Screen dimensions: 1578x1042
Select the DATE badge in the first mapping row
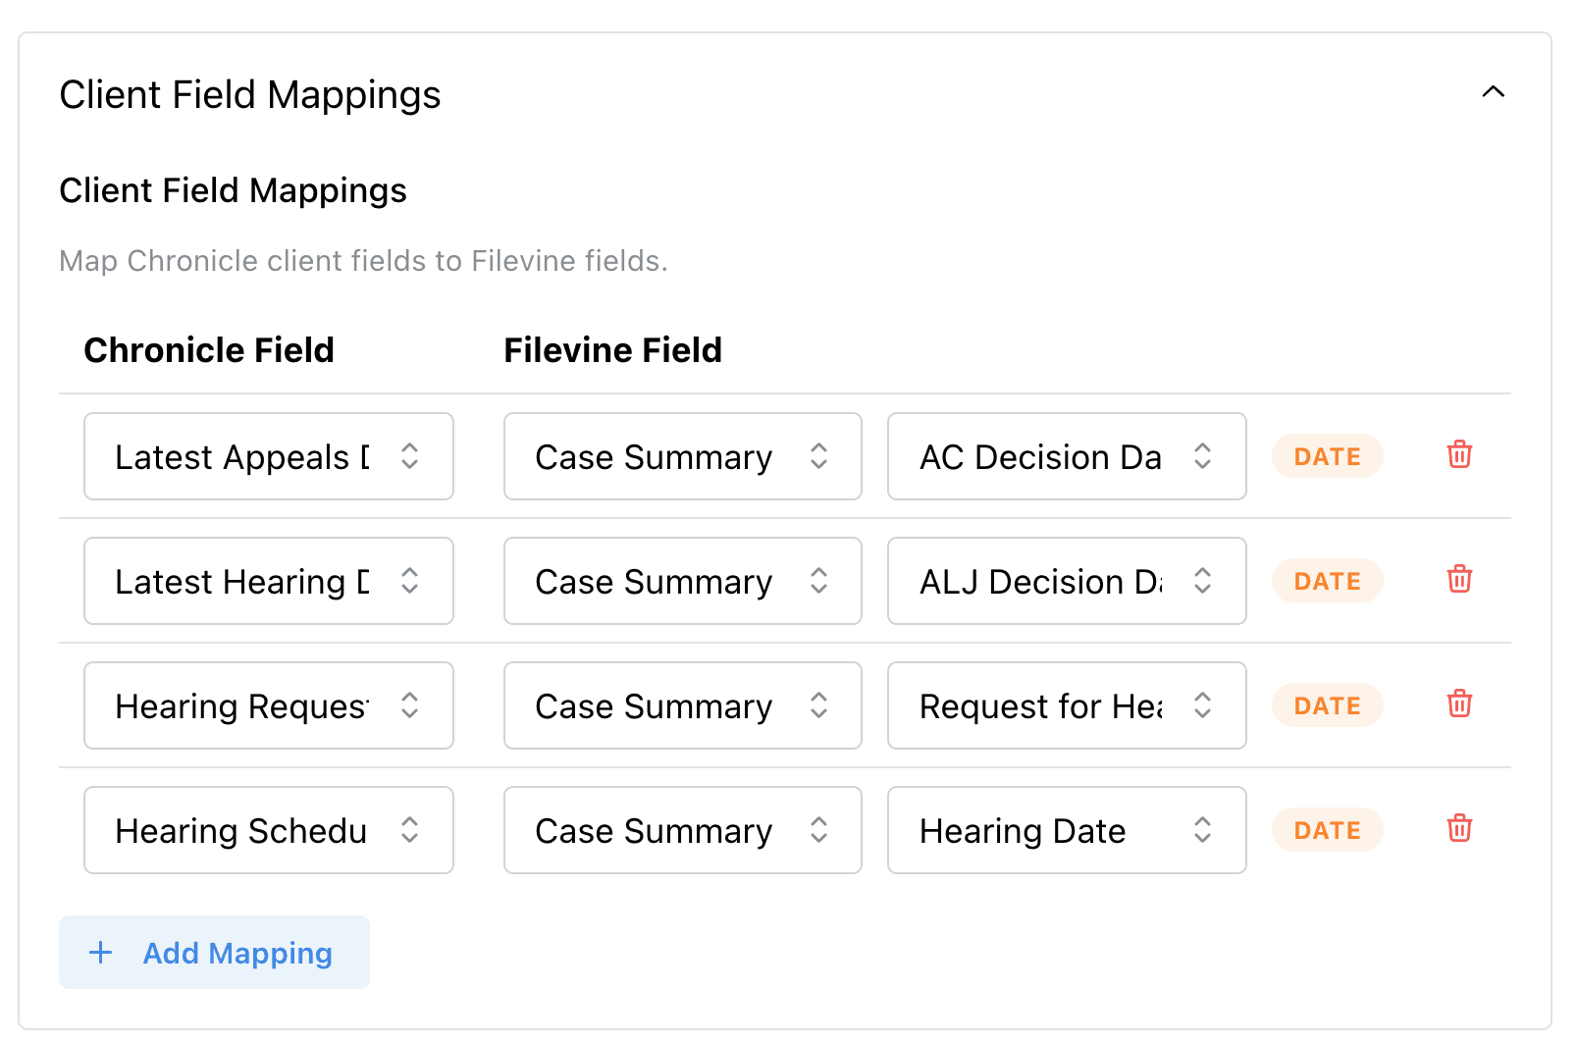pos(1327,455)
